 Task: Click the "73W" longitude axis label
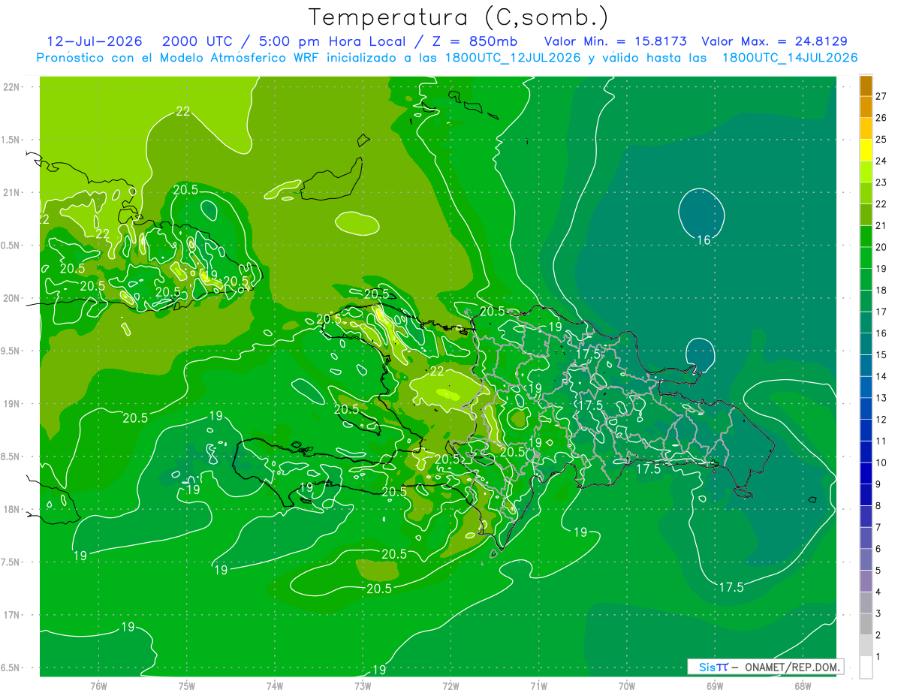(363, 685)
